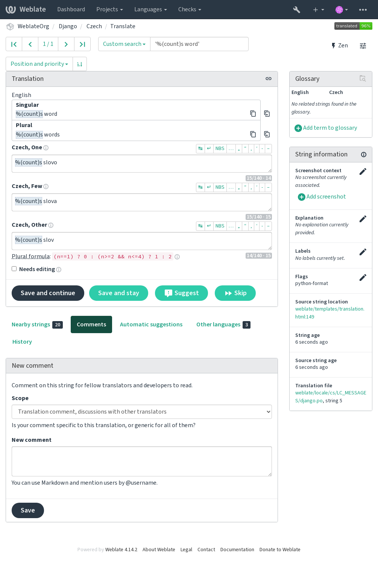
Task: Open the Projects menu
Action: pyautogui.click(x=109, y=9)
